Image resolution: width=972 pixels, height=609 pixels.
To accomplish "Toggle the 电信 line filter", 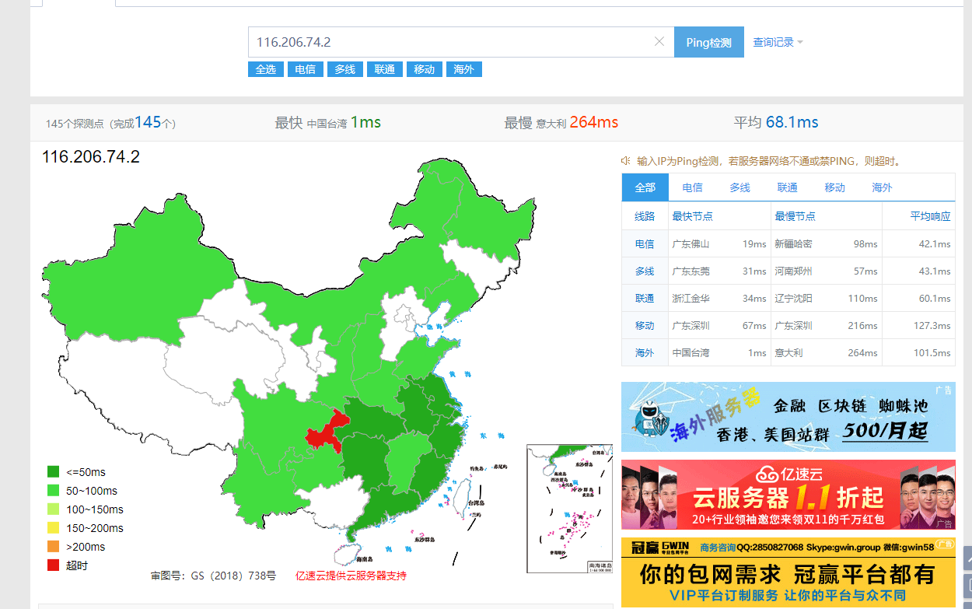I will click(305, 69).
